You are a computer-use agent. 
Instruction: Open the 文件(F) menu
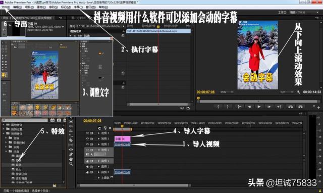(x=6, y=7)
